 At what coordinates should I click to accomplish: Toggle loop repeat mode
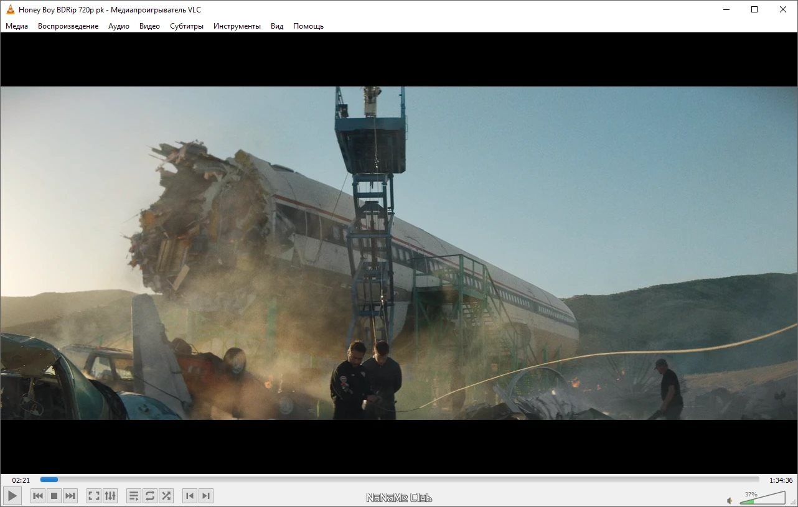[150, 496]
